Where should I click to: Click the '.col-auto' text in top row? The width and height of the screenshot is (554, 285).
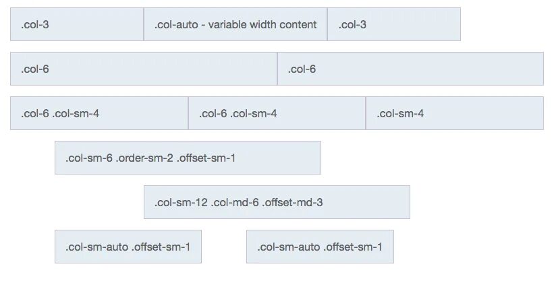tap(175, 25)
